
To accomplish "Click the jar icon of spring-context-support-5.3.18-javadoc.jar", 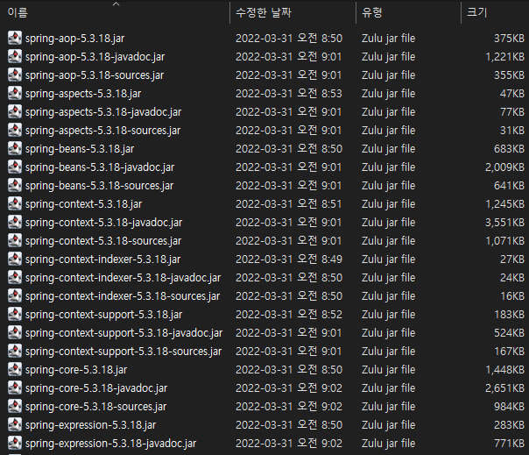I will pos(15,332).
